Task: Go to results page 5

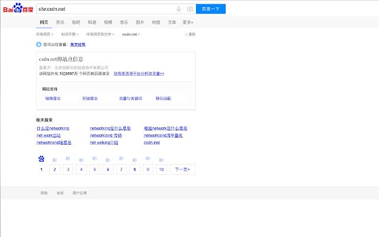Action: point(95,169)
